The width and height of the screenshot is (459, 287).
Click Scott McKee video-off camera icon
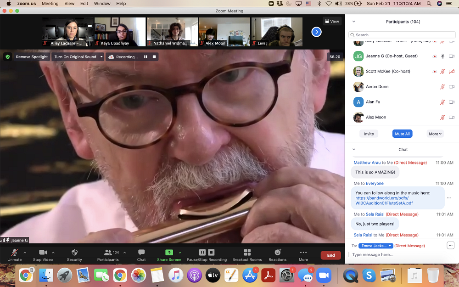pos(451,71)
